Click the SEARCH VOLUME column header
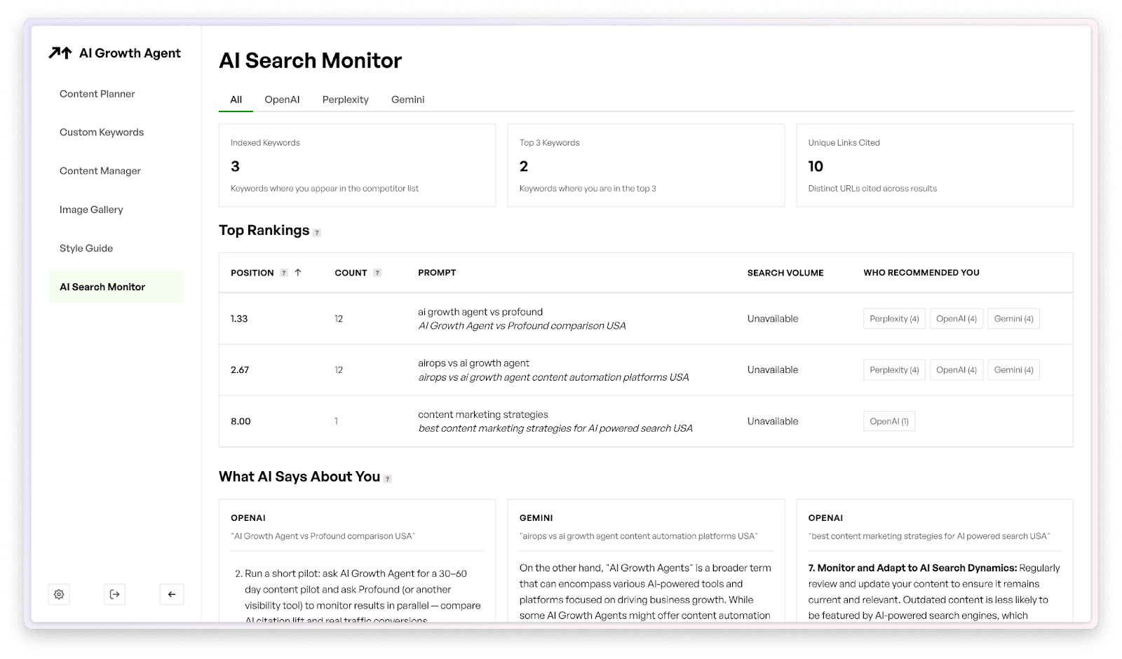Image resolution: width=1122 pixels, height=659 pixels. coord(785,273)
